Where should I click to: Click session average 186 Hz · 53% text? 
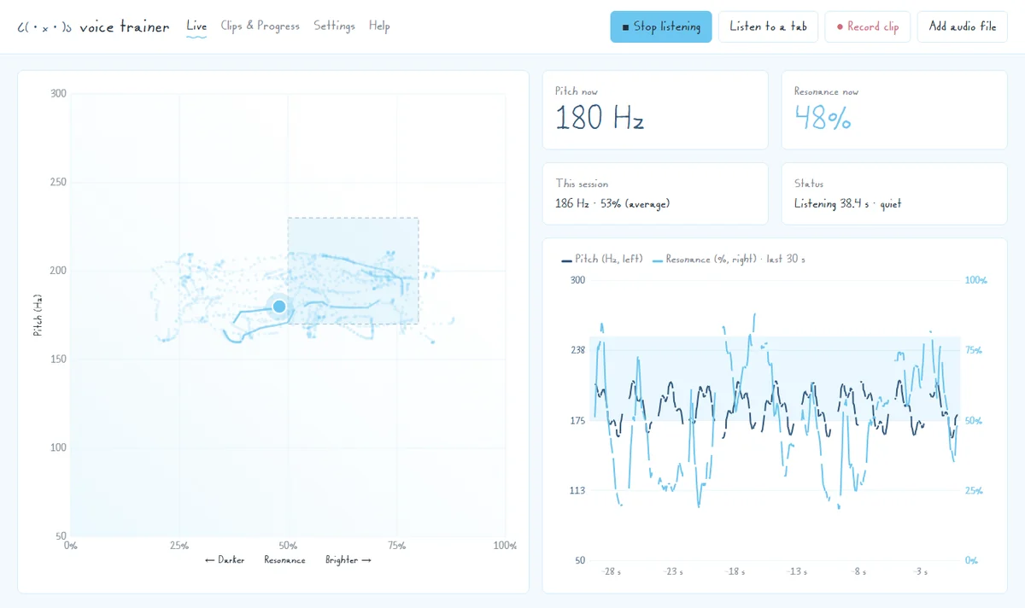coord(612,204)
